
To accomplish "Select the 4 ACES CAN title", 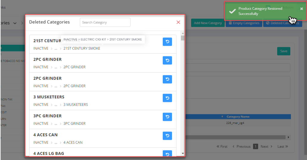I will pyautogui.click(x=45, y=135).
